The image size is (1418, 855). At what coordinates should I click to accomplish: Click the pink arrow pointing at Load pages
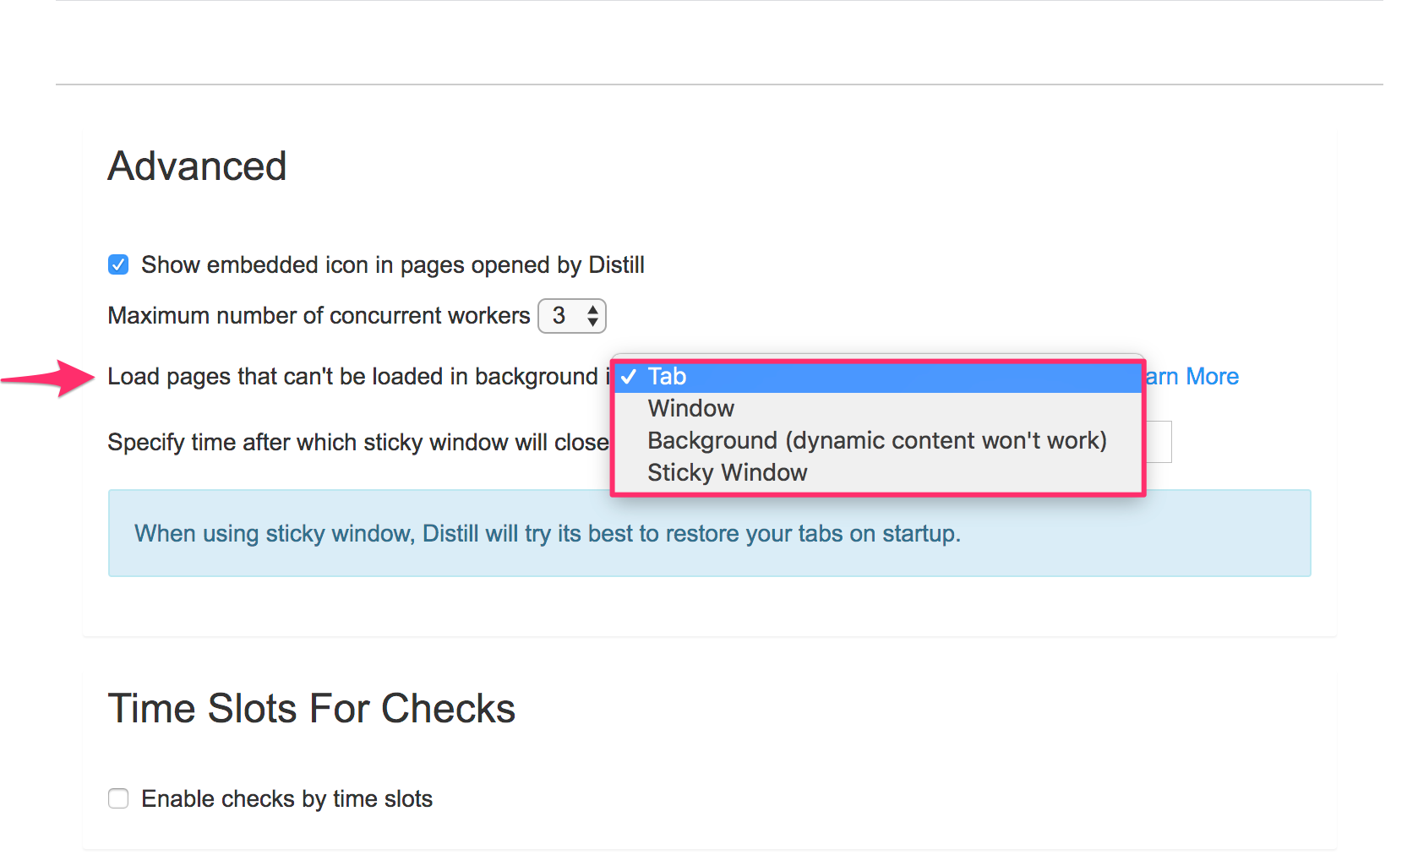pos(49,378)
